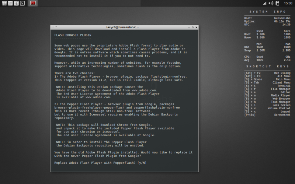Open the network signal tray icon
This screenshot has width=295, height=184.
265,3
